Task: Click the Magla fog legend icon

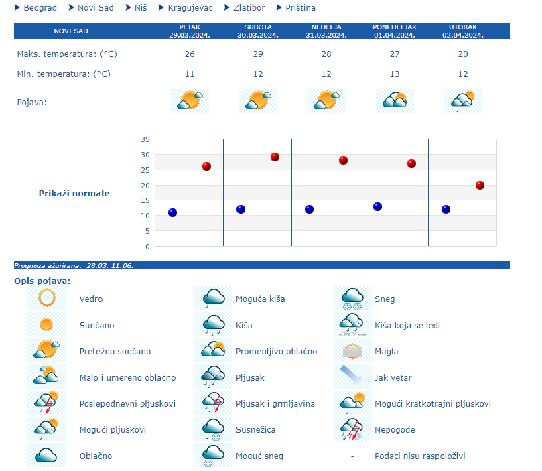Action: (x=352, y=351)
